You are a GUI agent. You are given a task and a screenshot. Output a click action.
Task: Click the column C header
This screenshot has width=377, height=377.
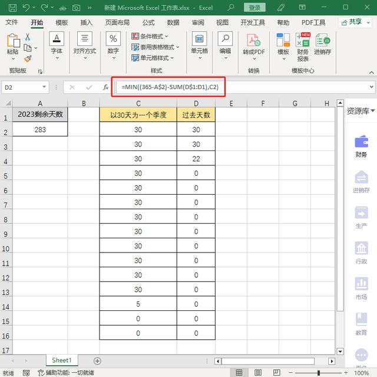click(x=138, y=103)
